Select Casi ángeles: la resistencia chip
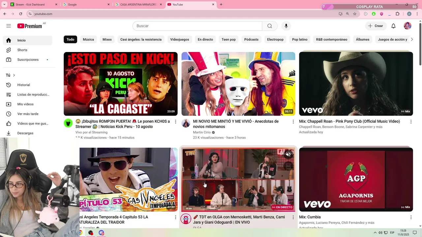Screen dimensions: 422x237 (x=141, y=39)
